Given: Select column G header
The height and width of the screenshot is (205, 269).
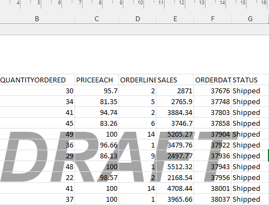Looking at the screenshot, I should (250, 19).
